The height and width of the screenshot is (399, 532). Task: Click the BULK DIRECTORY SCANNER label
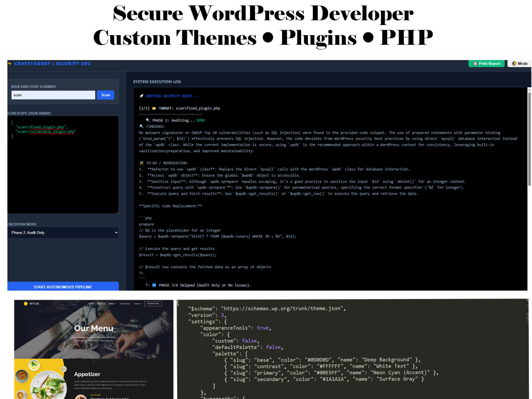coord(33,87)
